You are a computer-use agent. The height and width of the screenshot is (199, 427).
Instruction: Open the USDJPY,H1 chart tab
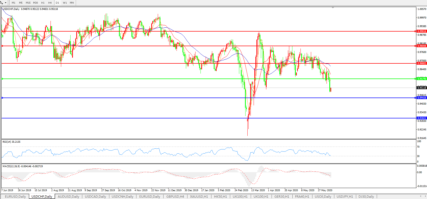345,196
